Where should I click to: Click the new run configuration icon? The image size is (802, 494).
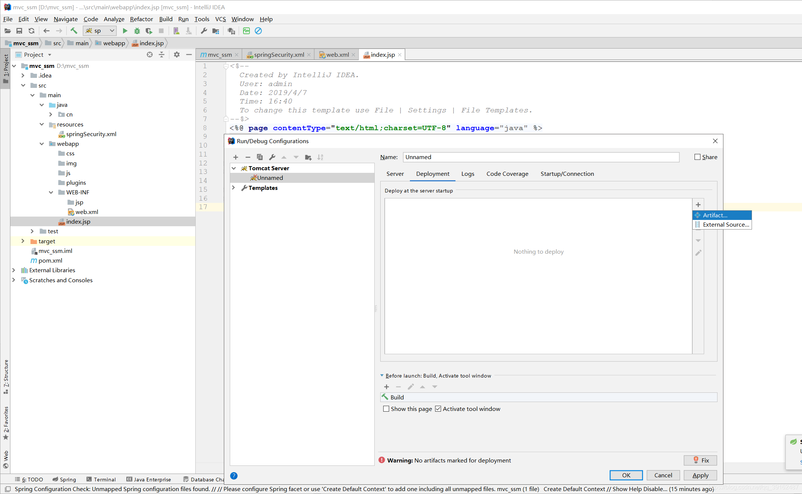[x=235, y=157]
